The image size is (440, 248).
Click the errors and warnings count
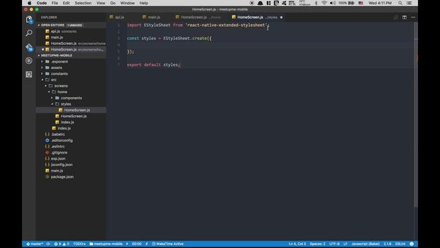pos(61,244)
